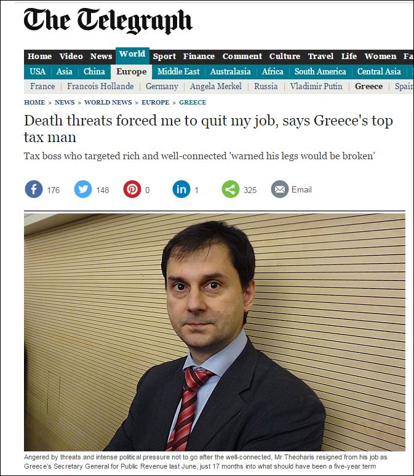
Task: Choose Germany from country links
Action: [x=162, y=86]
